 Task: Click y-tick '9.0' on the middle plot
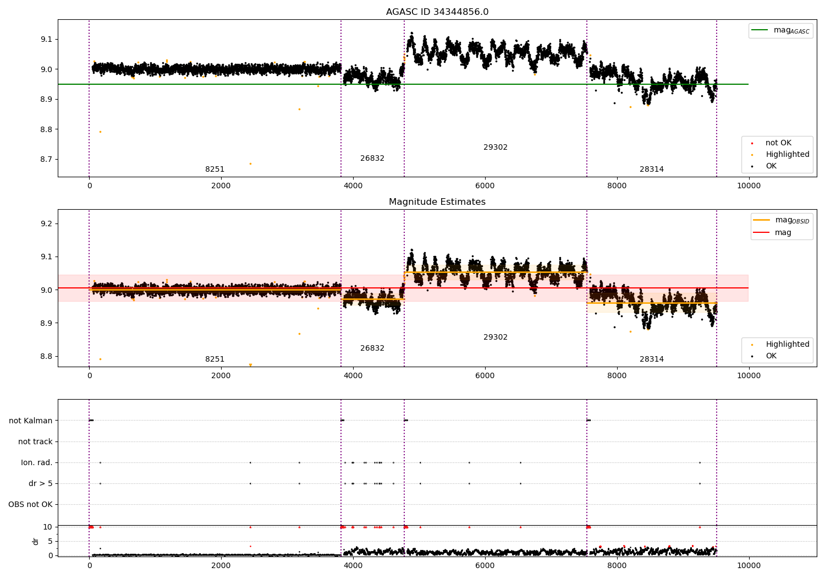[46, 290]
